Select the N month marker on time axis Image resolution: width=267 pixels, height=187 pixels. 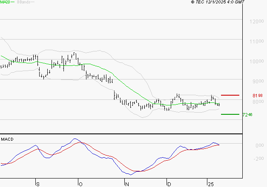(126, 184)
